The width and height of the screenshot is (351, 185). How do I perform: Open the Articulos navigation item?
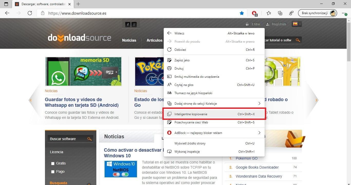[154, 40]
